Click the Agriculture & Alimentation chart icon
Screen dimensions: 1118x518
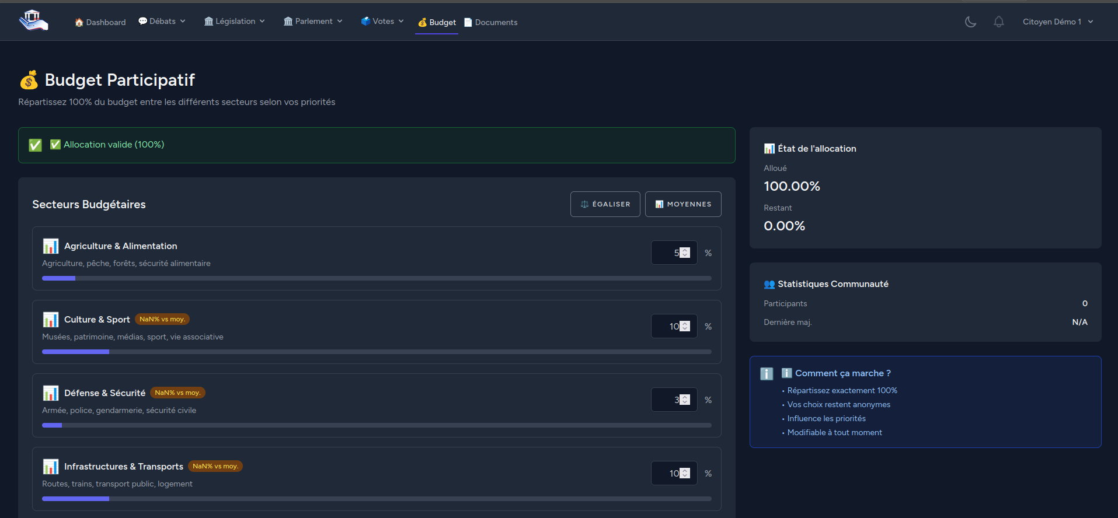click(x=51, y=246)
